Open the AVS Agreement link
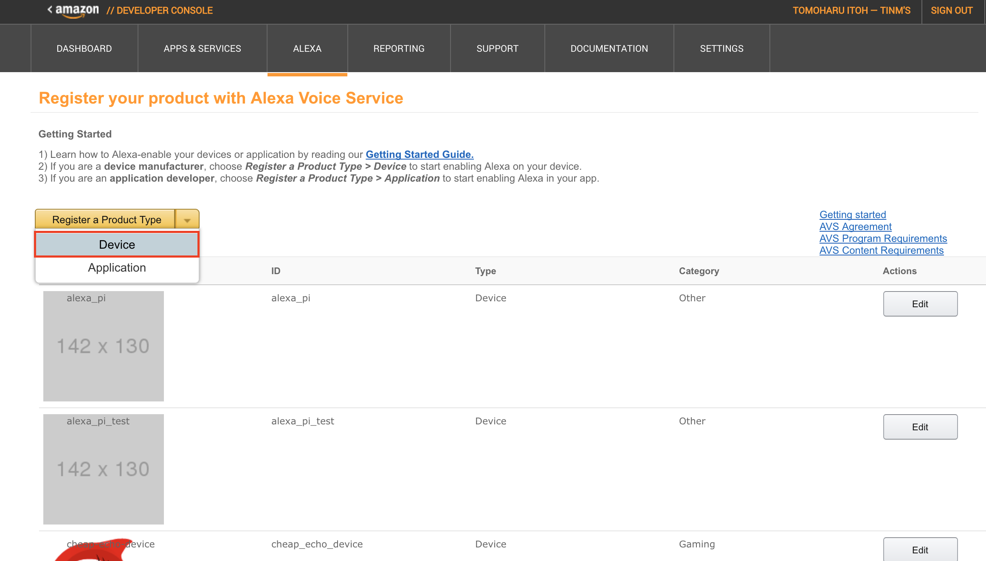 (x=855, y=227)
